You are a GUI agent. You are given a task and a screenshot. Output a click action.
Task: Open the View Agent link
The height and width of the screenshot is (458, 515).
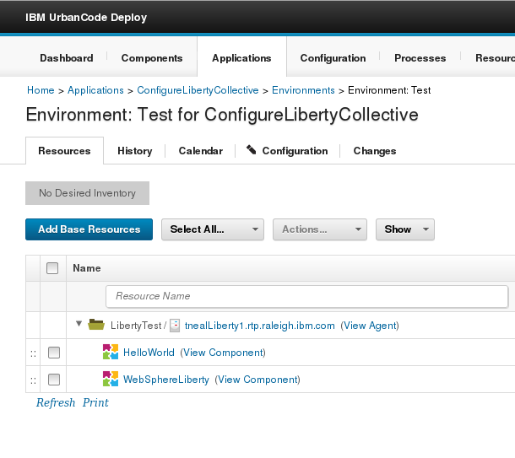coord(370,326)
